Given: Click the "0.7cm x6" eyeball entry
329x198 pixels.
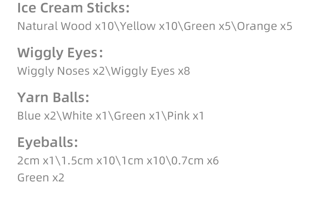Looking at the screenshot, I should coord(195,161).
